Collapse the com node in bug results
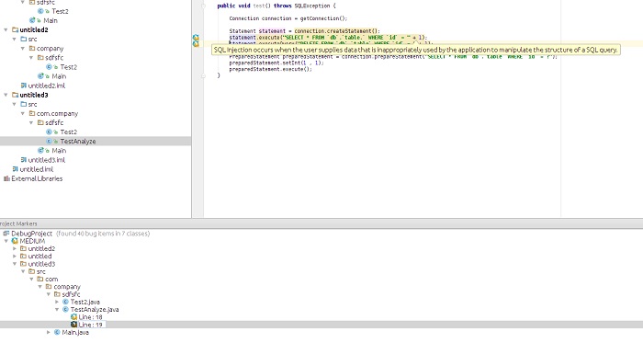 pos(31,279)
